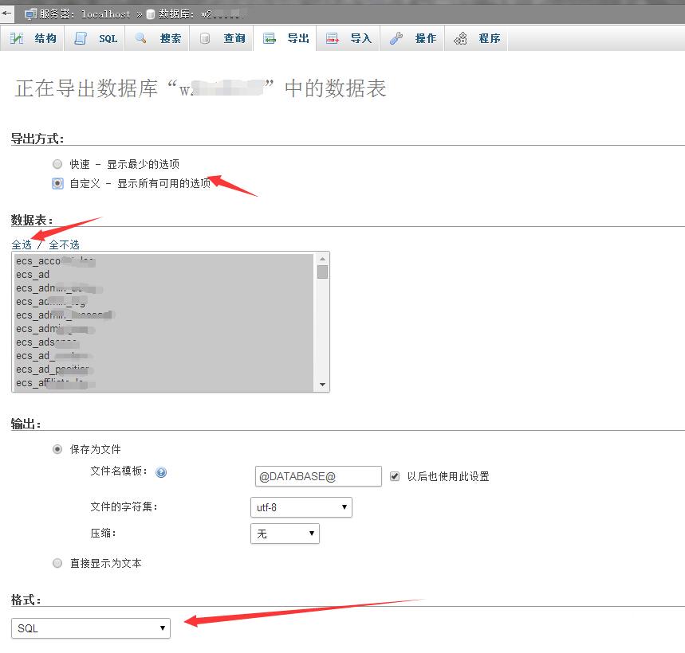The height and width of the screenshot is (653, 685).
Task: Click the Search magnifier icon
Action: (x=141, y=38)
